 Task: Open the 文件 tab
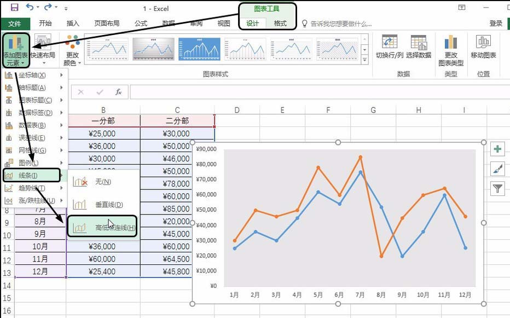[15, 24]
